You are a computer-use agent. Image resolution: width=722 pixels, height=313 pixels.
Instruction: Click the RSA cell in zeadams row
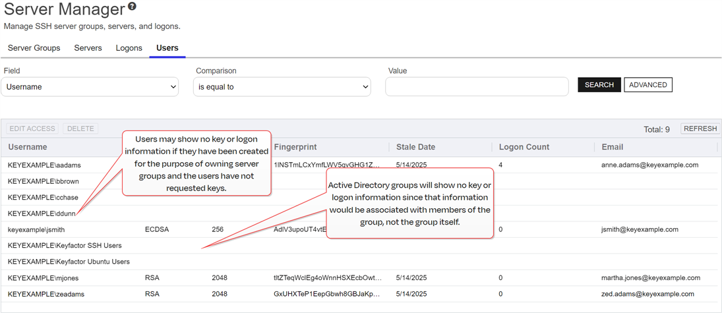pyautogui.click(x=152, y=294)
